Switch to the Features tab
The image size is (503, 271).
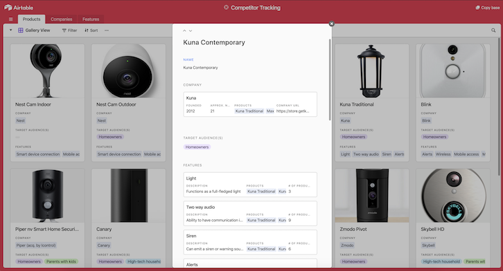pyautogui.click(x=91, y=19)
